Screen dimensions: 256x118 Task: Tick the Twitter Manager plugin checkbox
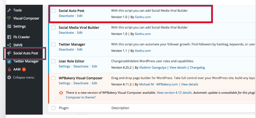[x=53, y=45]
